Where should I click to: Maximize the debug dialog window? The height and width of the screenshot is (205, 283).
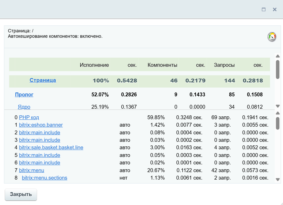[x=263, y=10]
